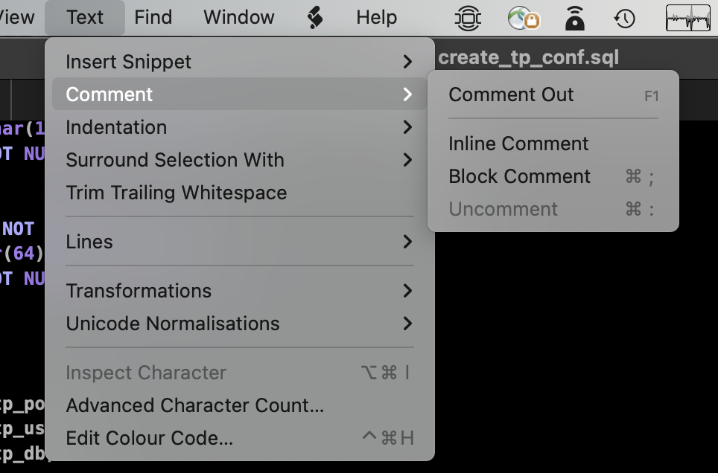Click the lightning bolt menu bar icon
718x473 pixels.
pyautogui.click(x=314, y=18)
